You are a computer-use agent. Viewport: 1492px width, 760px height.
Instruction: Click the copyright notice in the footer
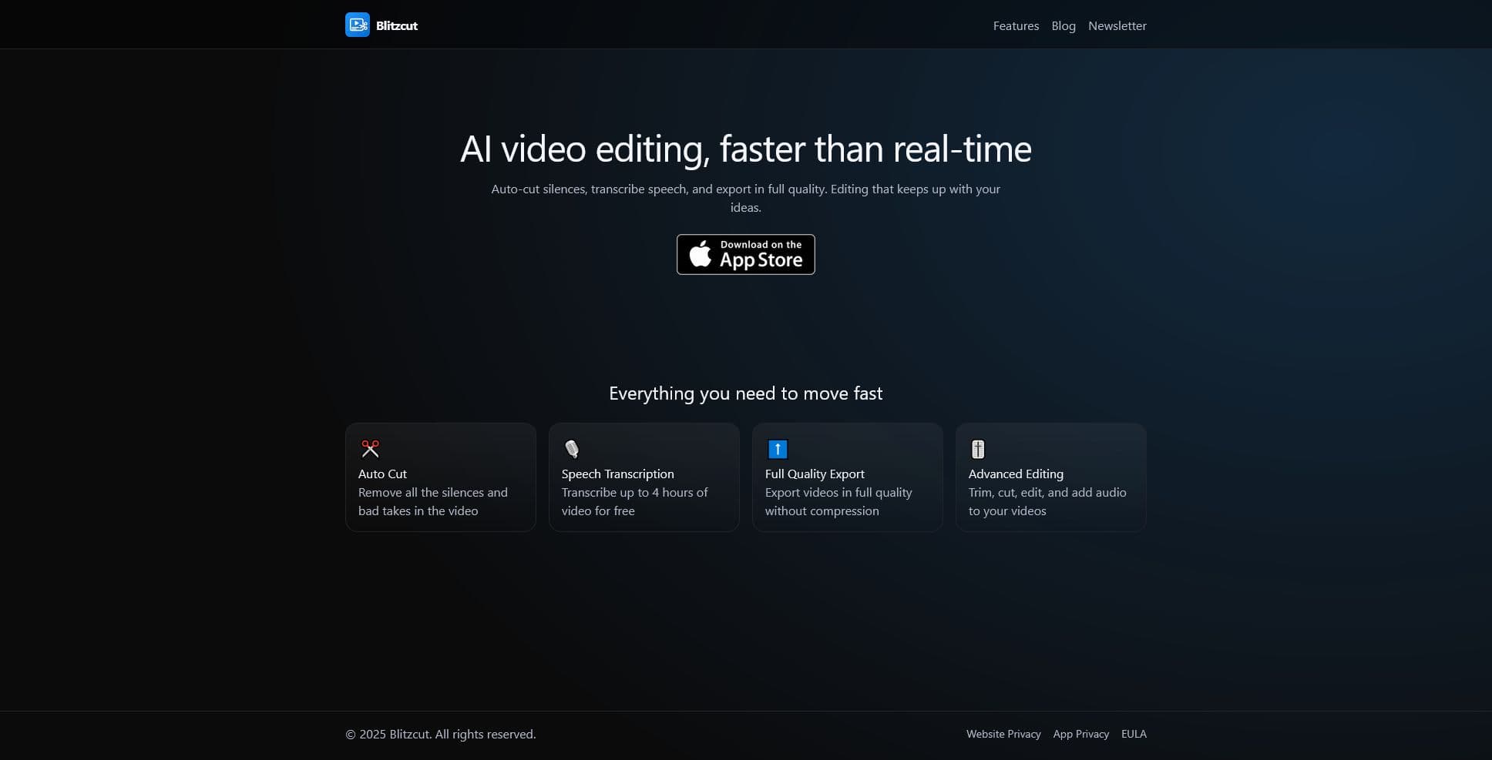(x=441, y=734)
